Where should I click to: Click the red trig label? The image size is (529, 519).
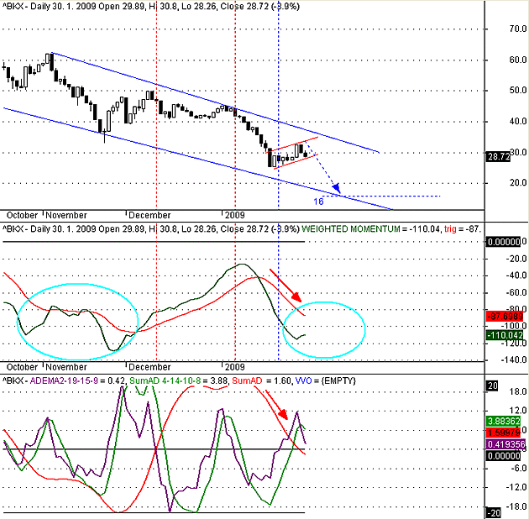[450, 229]
